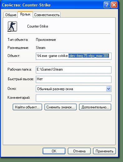Open the Дополнительно settings button
The height and width of the screenshot is (162, 123).
point(95,107)
